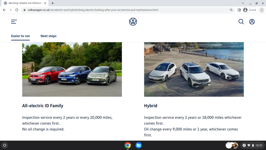Click the text mentioning 20,000 miles

[x=67, y=120]
